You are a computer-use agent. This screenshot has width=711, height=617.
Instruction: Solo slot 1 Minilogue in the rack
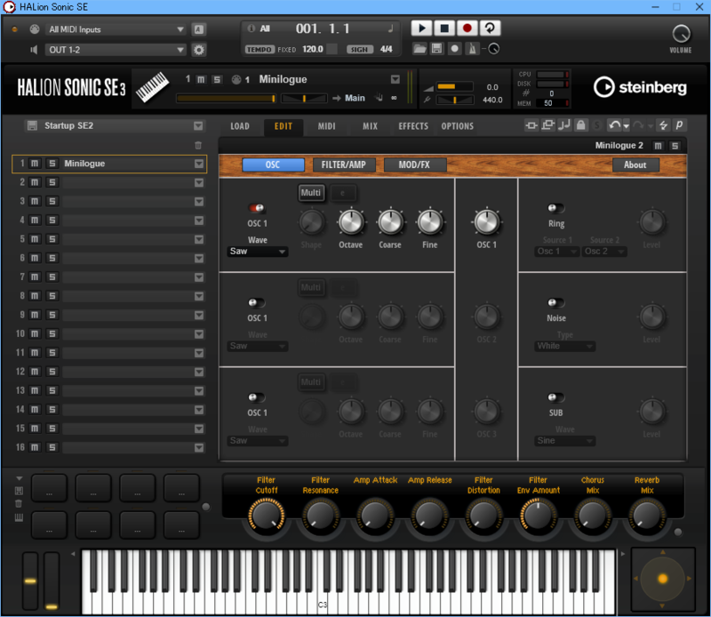click(x=52, y=164)
